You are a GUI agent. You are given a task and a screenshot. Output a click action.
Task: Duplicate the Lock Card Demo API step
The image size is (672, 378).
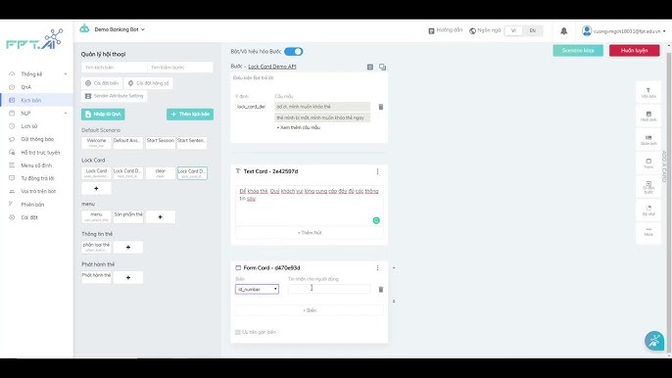(x=382, y=67)
